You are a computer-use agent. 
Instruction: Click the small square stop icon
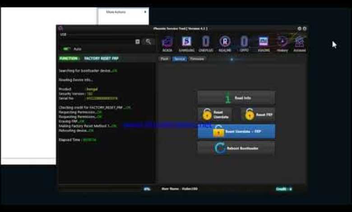(137, 41)
